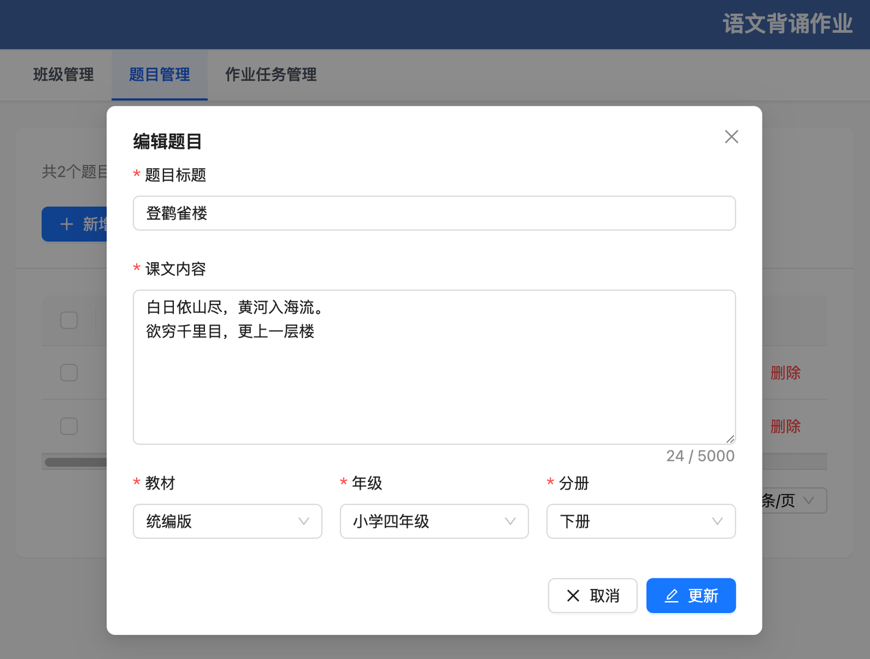Click the 更新 button to save changes
870x659 pixels.
[x=691, y=596]
